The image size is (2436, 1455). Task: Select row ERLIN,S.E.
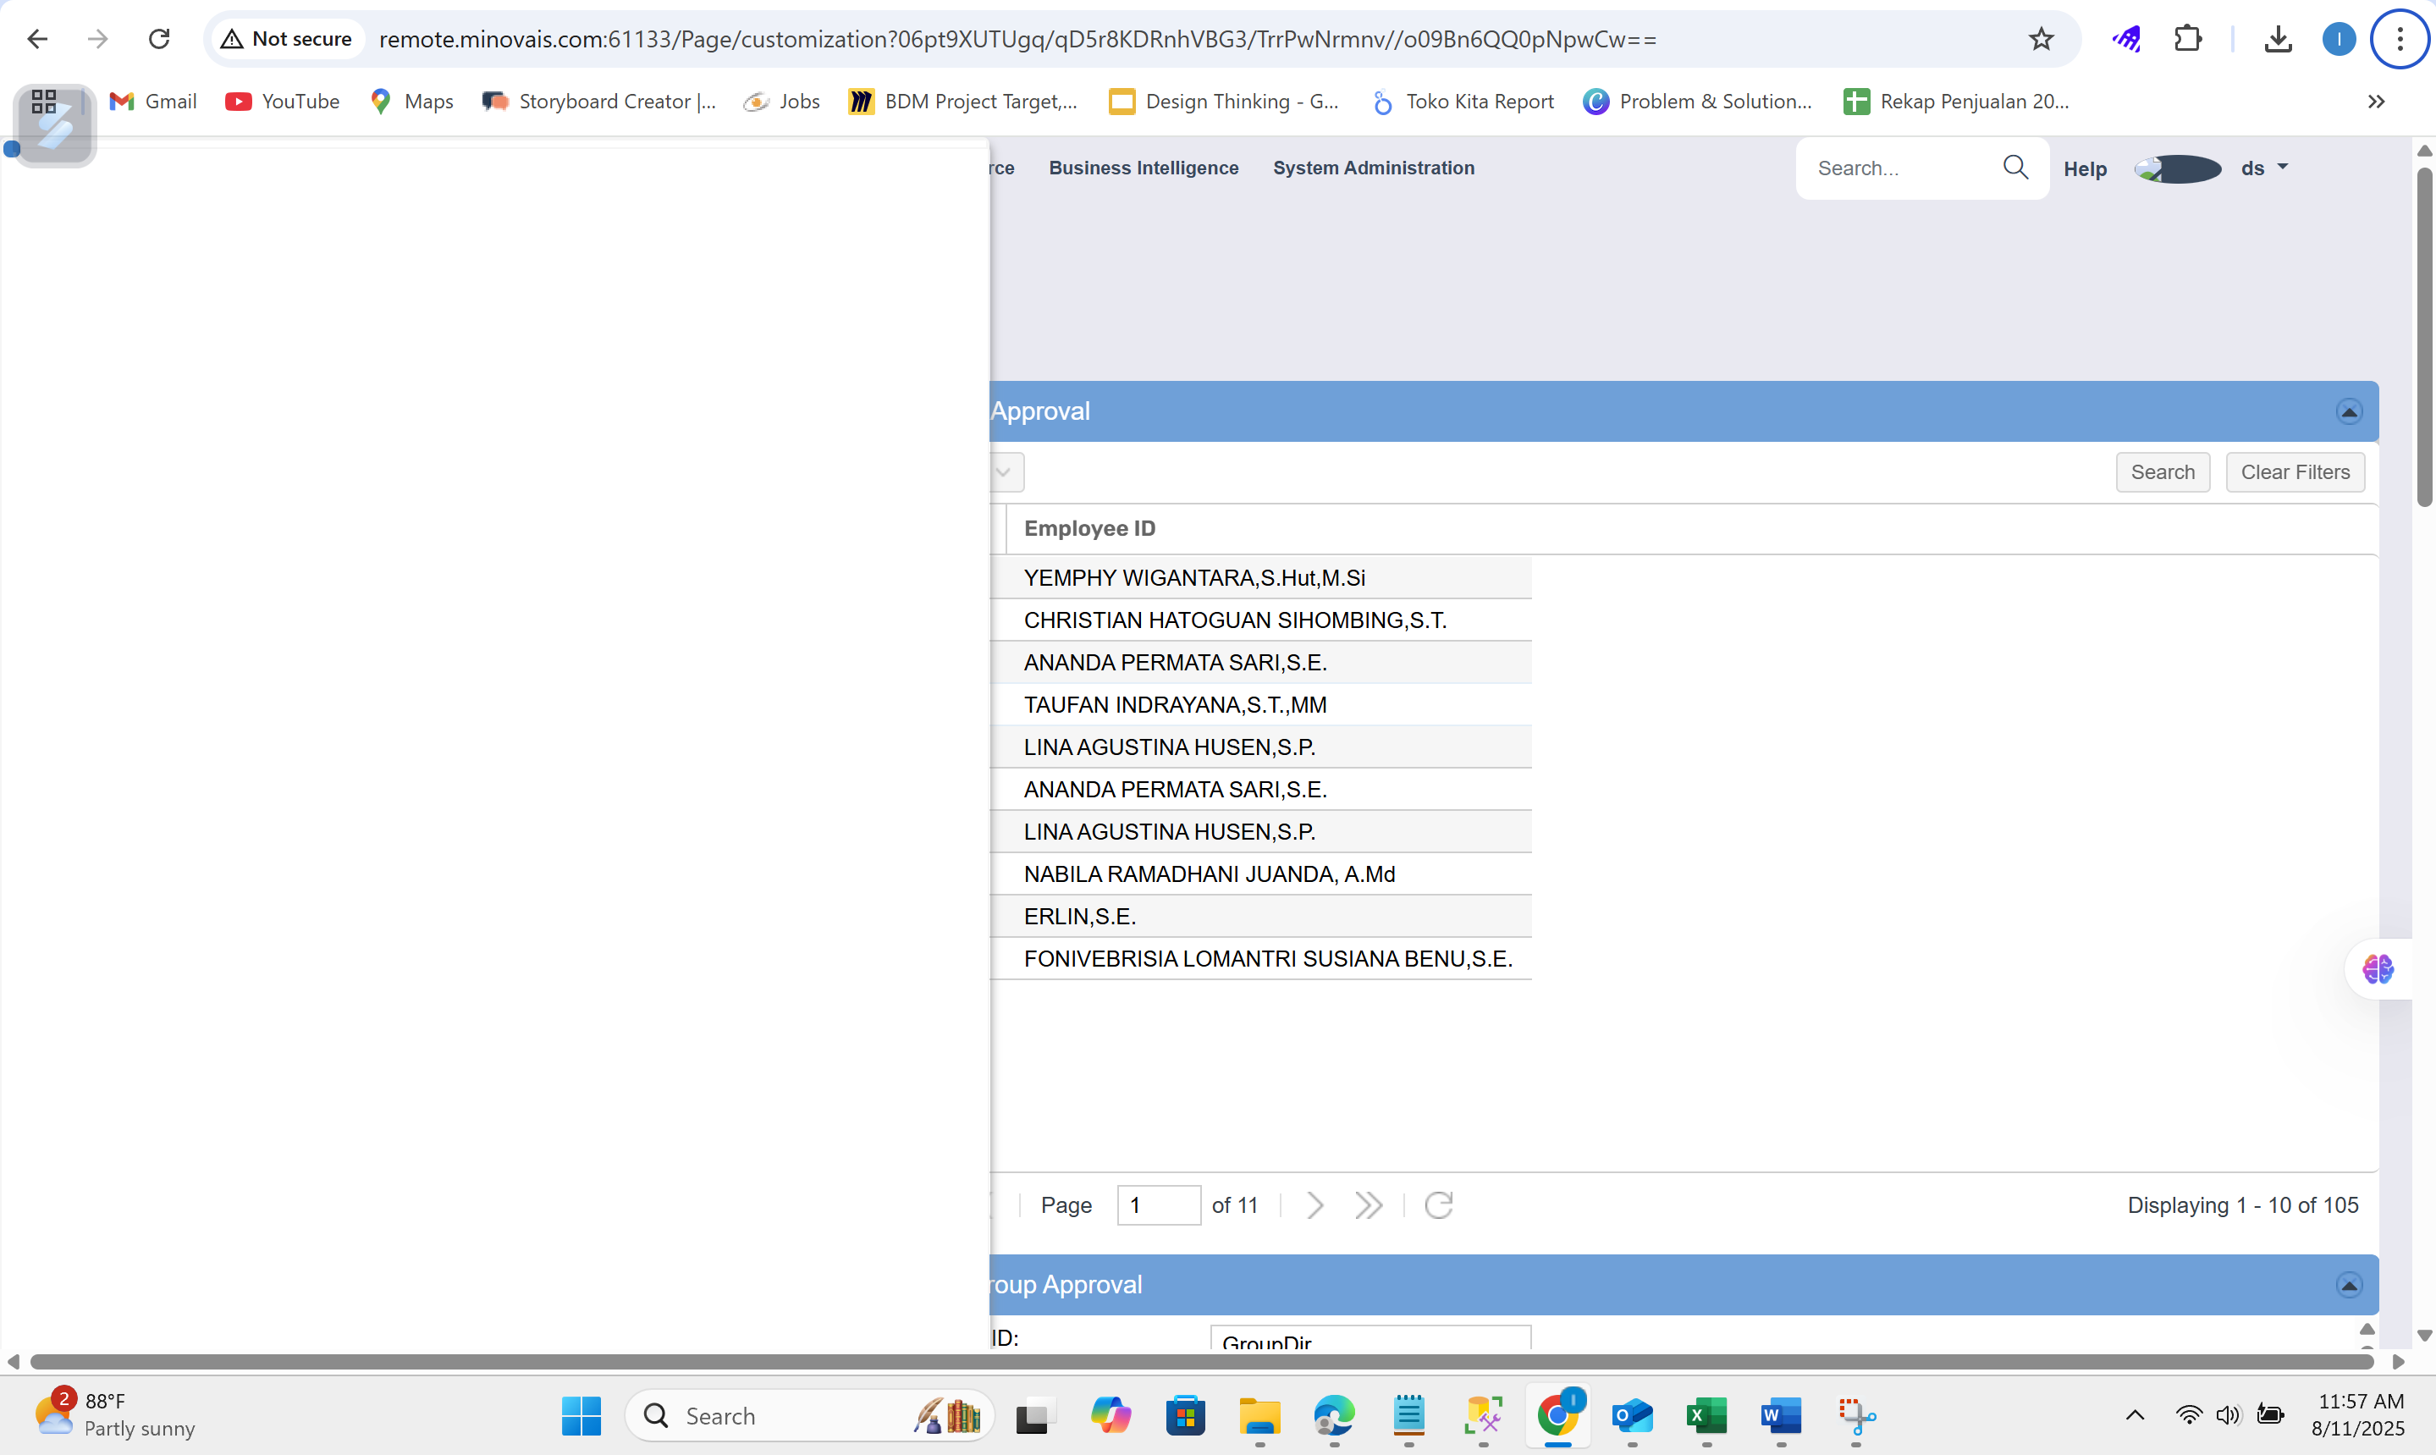pos(1260,917)
